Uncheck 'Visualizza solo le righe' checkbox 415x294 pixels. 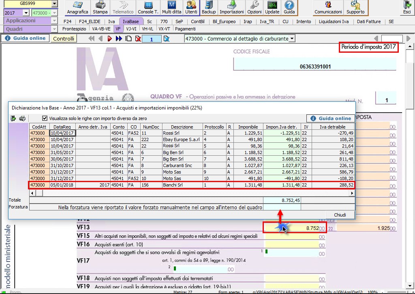pyautogui.click(x=45, y=118)
